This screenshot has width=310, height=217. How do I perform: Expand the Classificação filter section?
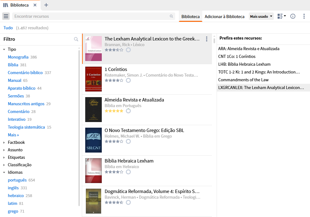tap(4, 165)
